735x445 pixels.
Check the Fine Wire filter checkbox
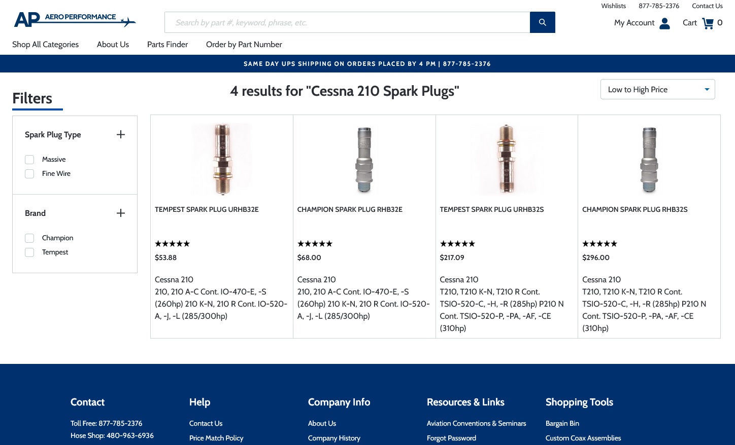[29, 174]
